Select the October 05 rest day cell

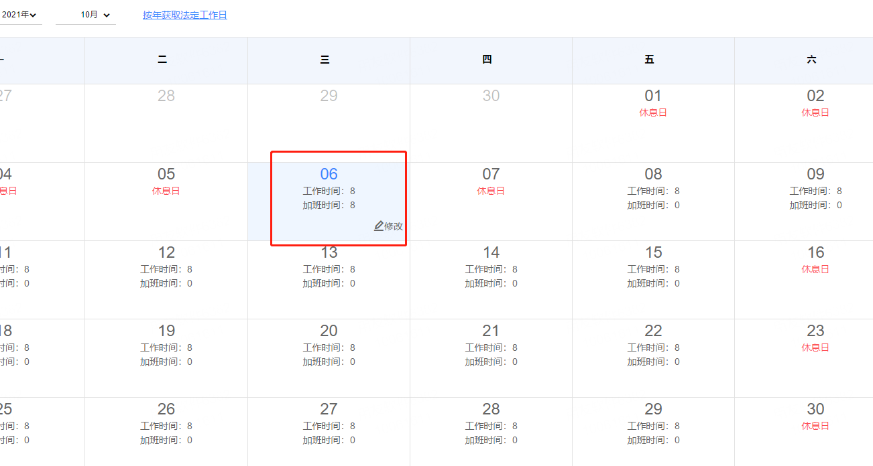pyautogui.click(x=166, y=202)
